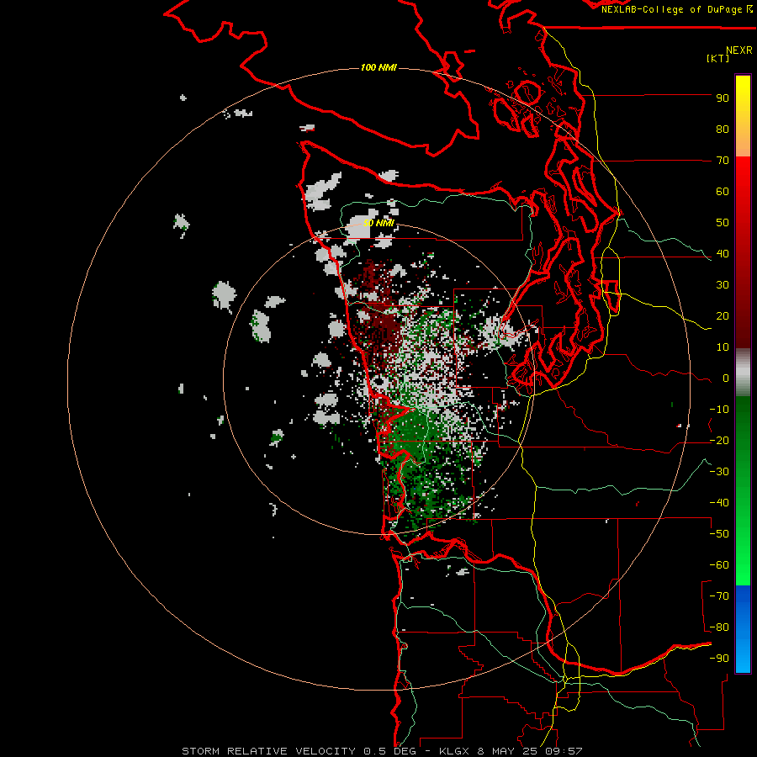Click the positive 40 value on velocity scale

[x=723, y=253]
